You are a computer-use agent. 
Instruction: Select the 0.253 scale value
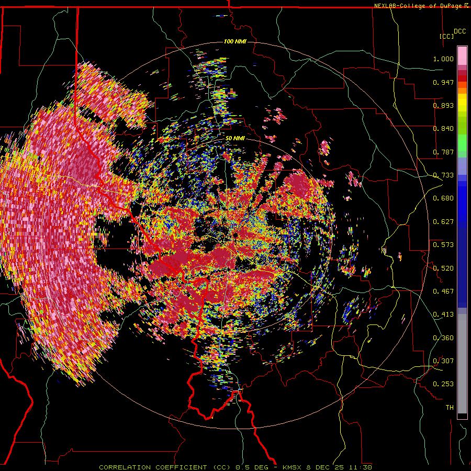tap(443, 384)
